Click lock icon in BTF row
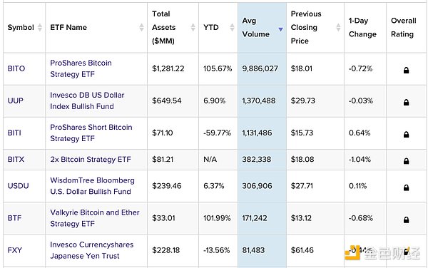 [406, 220]
